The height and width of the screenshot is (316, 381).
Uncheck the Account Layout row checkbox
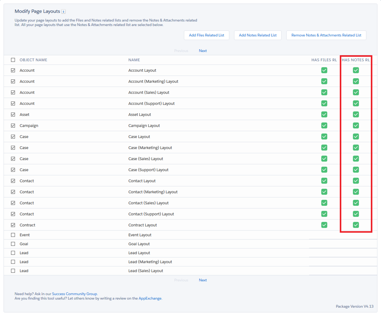[13, 70]
